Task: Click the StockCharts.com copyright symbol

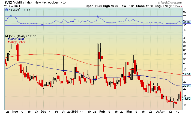Action: point(159,2)
